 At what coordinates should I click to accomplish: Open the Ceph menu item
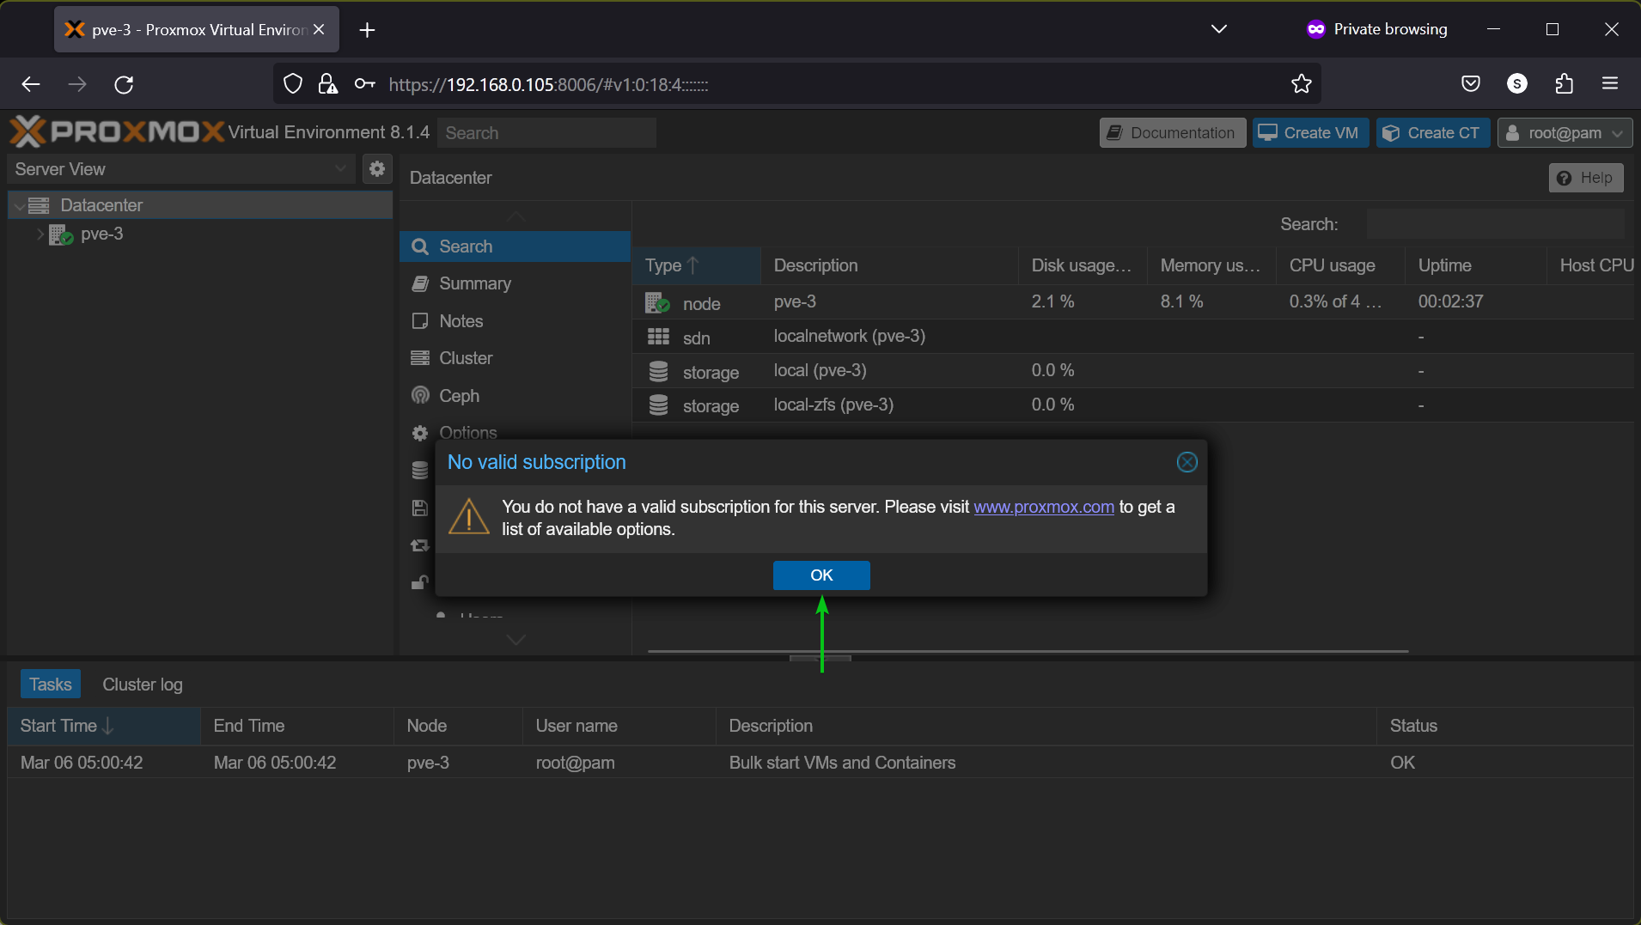pos(515,396)
